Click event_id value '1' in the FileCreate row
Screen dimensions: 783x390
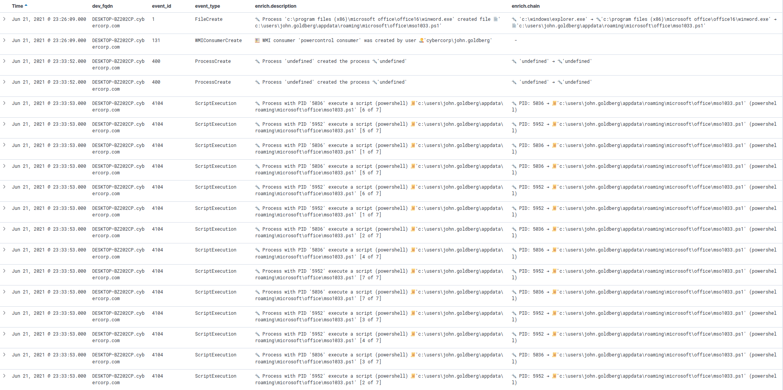point(153,19)
